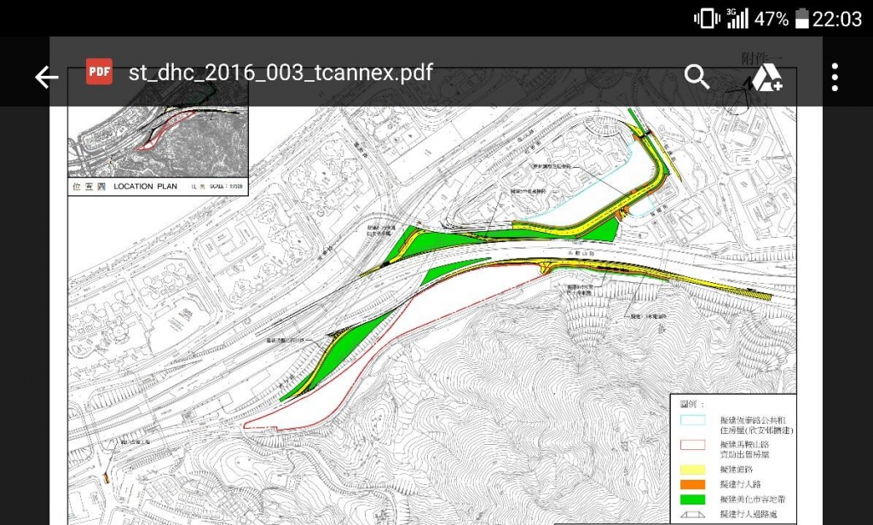Tap the red PDF file icon
Screen dimensions: 873x525
click(x=99, y=72)
